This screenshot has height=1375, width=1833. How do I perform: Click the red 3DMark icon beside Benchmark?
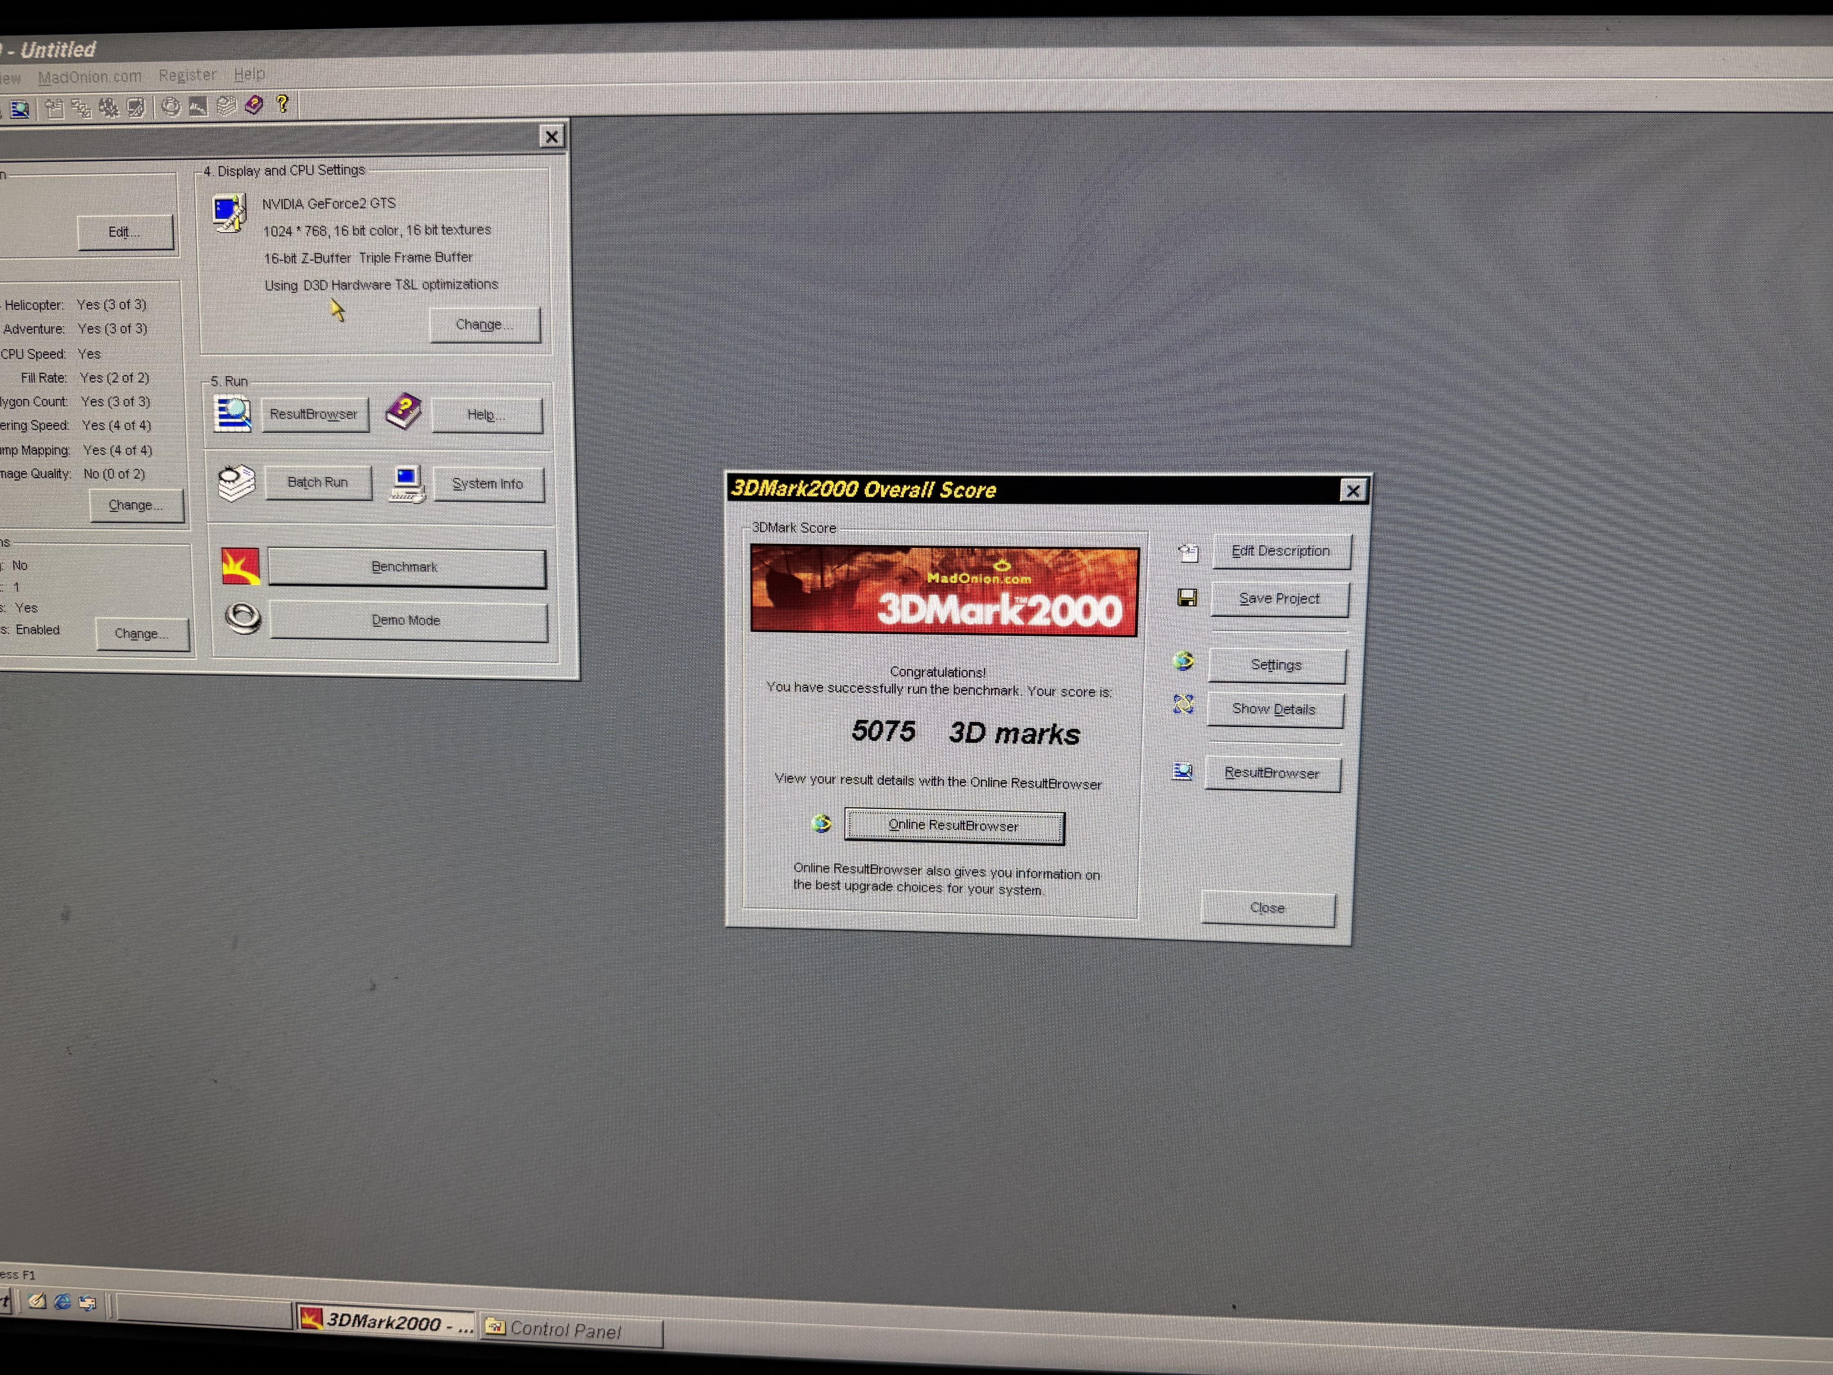click(240, 566)
